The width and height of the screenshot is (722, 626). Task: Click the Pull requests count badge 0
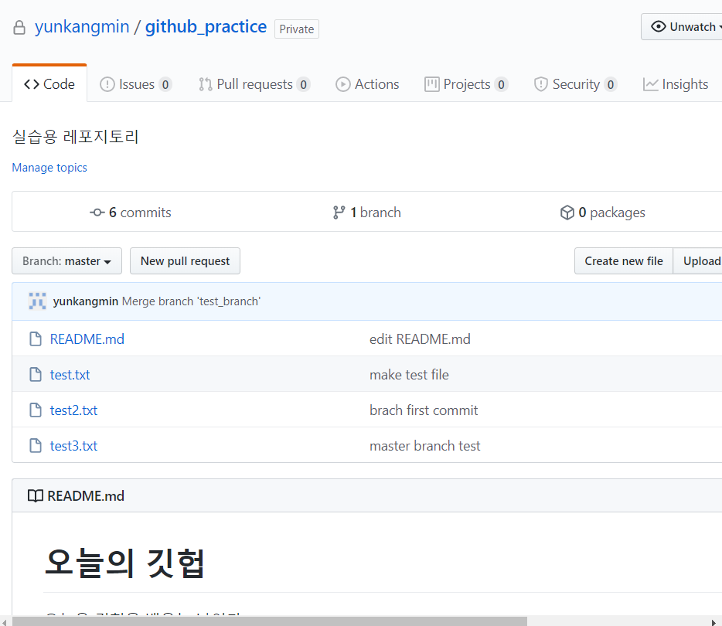[x=304, y=84]
